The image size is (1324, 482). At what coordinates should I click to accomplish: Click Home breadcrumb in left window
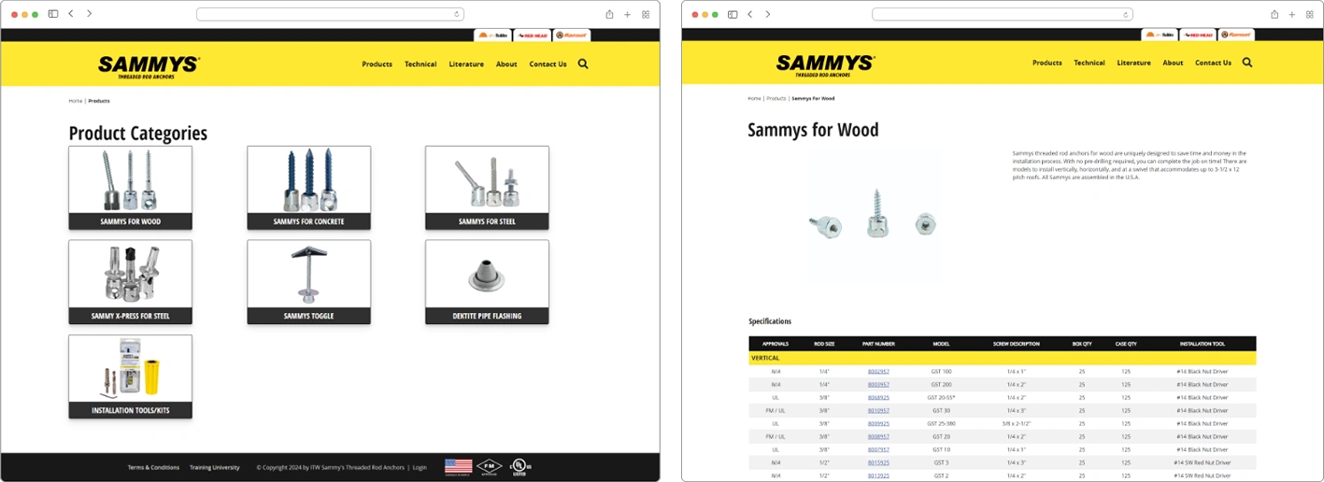(75, 100)
